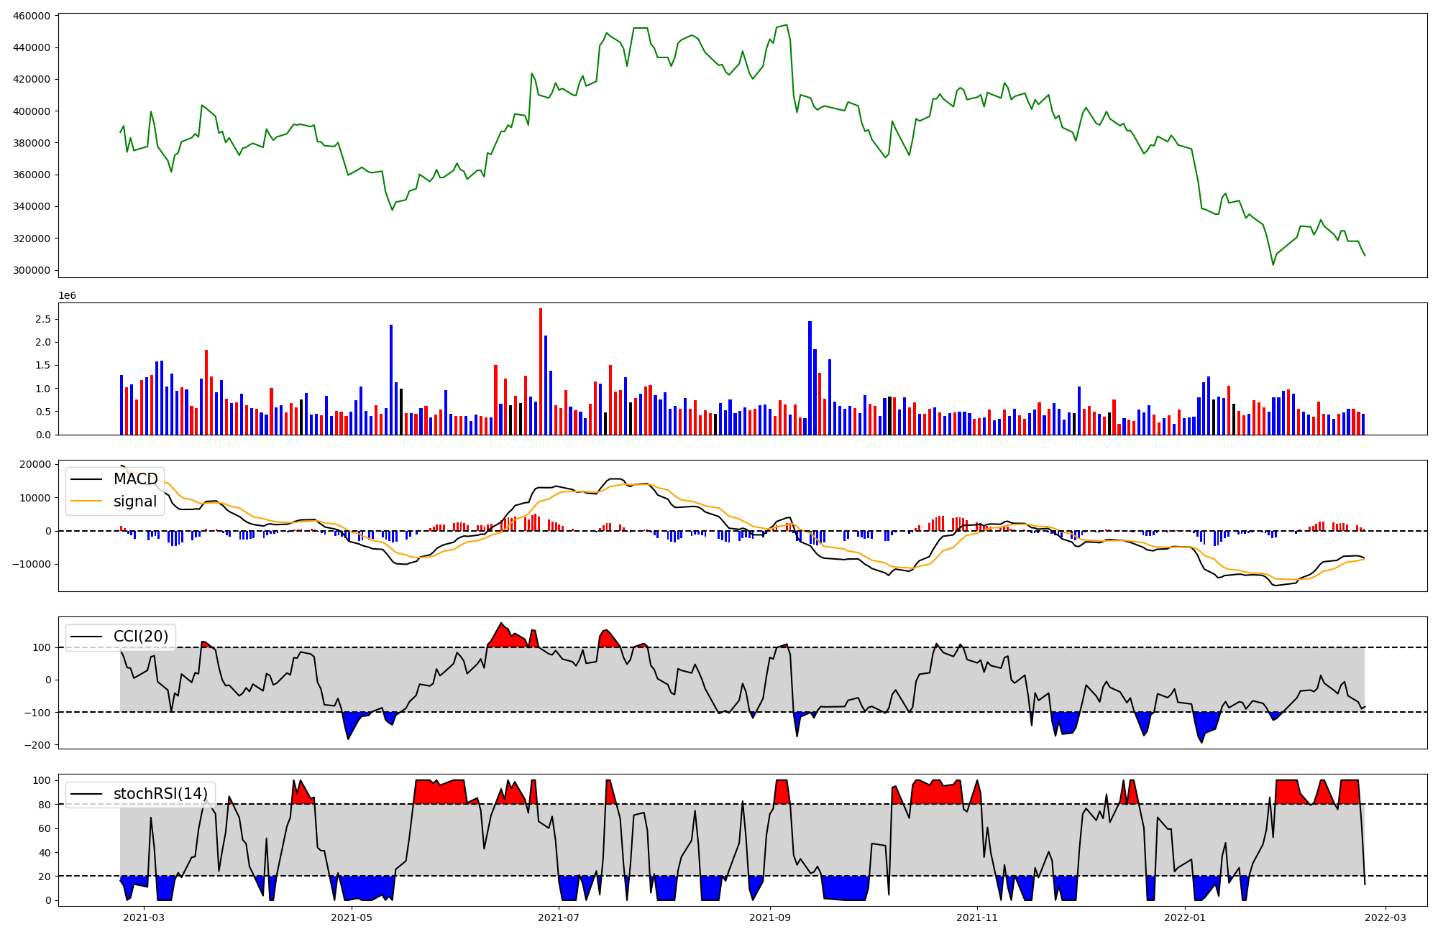Click the 2021-11 date axis label
The width and height of the screenshot is (1438, 934).
click(x=977, y=917)
